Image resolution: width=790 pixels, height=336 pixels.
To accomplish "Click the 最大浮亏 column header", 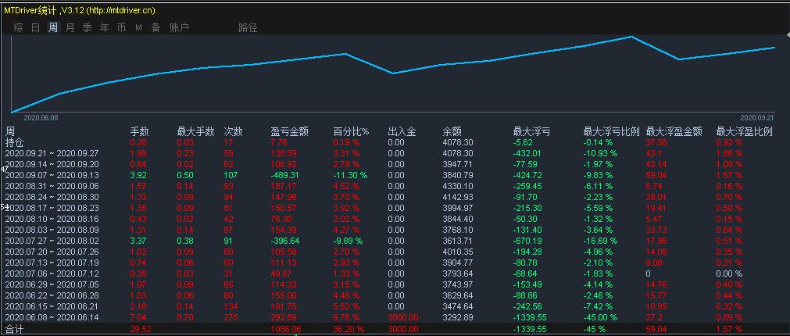I will click(x=531, y=132).
